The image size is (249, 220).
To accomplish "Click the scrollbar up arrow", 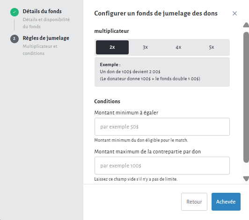I will point(246,25).
